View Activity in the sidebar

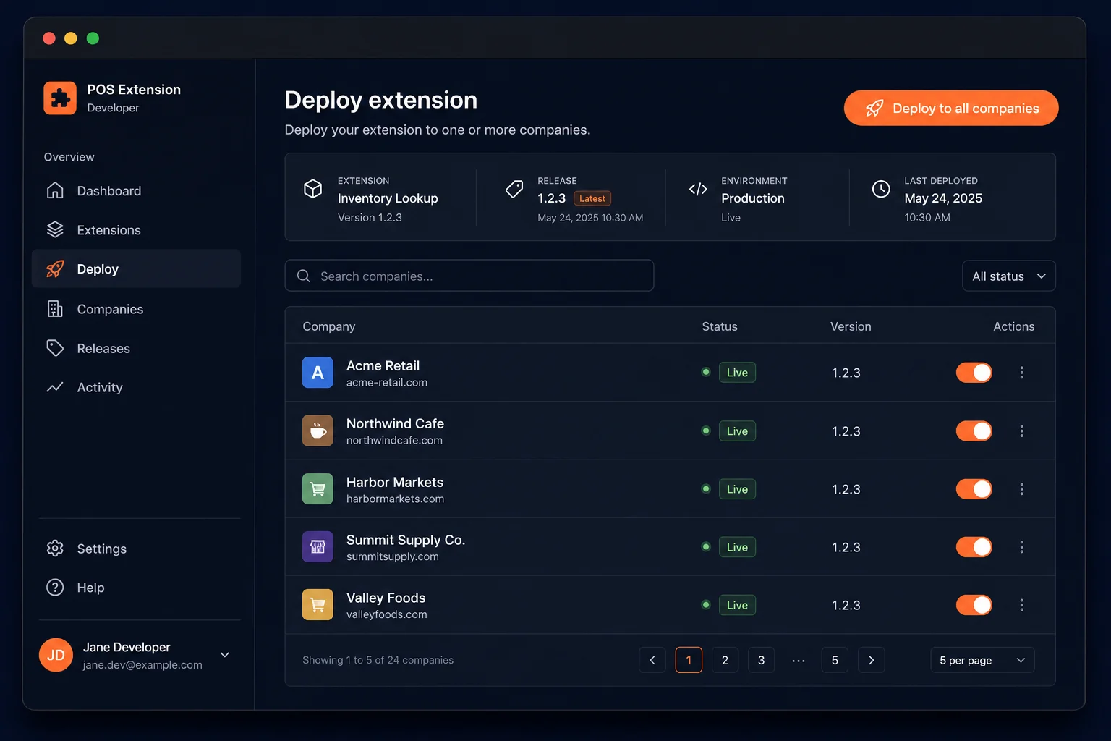[x=136, y=387]
